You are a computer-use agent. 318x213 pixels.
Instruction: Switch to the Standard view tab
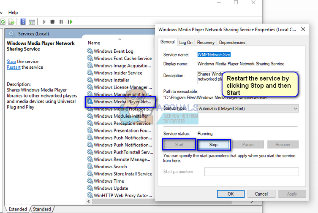[x=42, y=209]
